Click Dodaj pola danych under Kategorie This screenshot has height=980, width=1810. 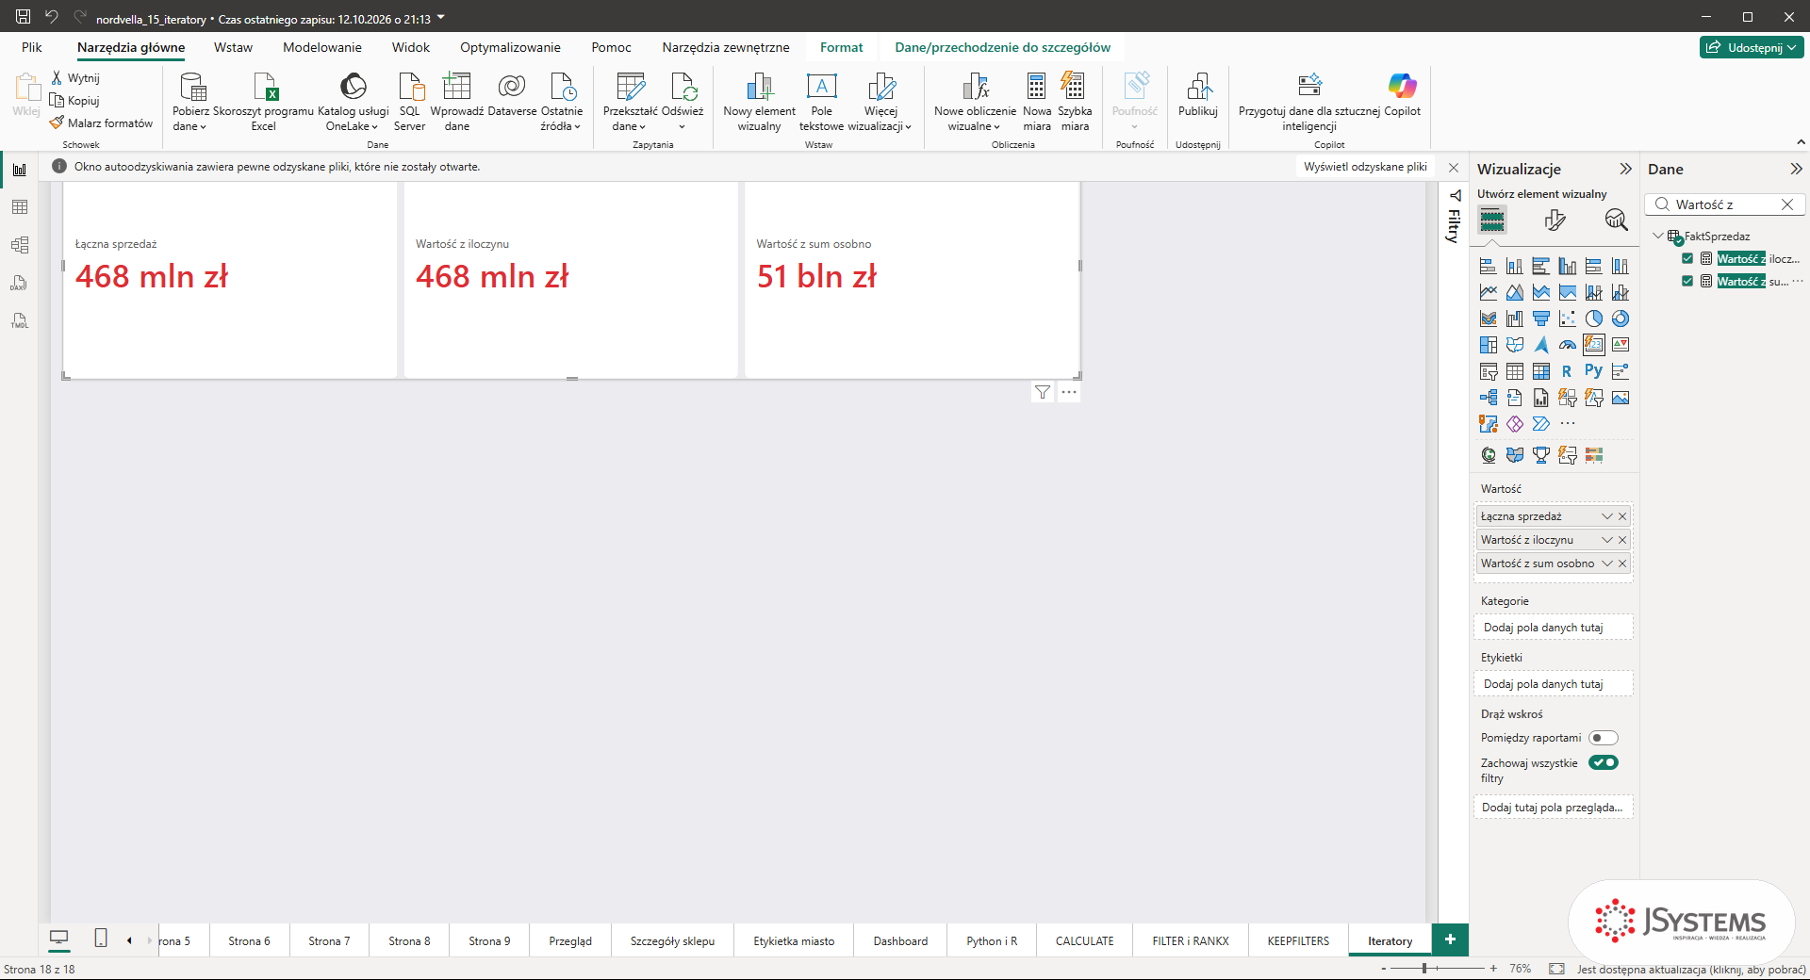pyautogui.click(x=1553, y=628)
